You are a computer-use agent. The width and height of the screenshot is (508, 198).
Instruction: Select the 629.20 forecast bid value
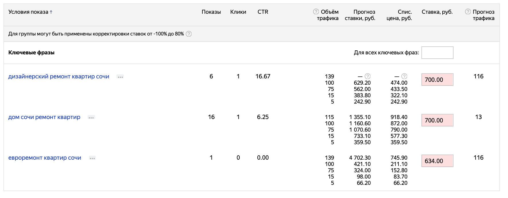pyautogui.click(x=362, y=83)
